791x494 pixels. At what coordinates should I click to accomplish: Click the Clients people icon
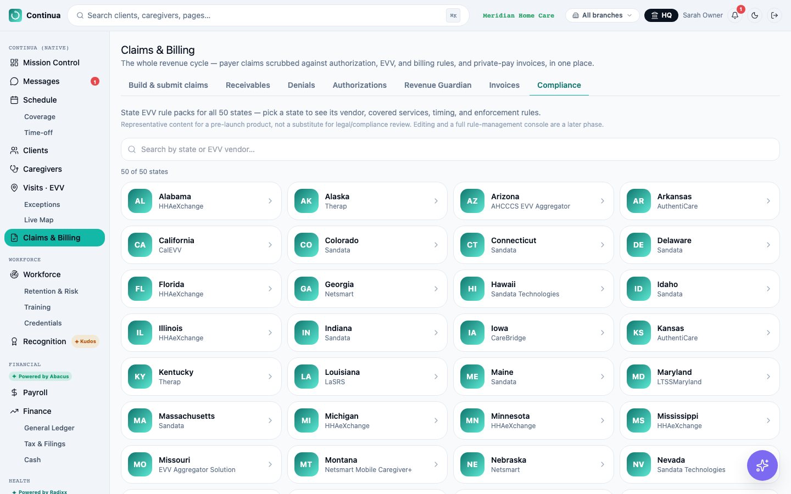[14, 150]
